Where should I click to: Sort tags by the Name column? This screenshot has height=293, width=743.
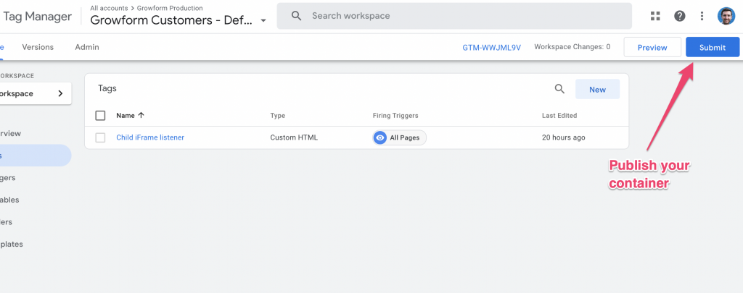(131, 115)
